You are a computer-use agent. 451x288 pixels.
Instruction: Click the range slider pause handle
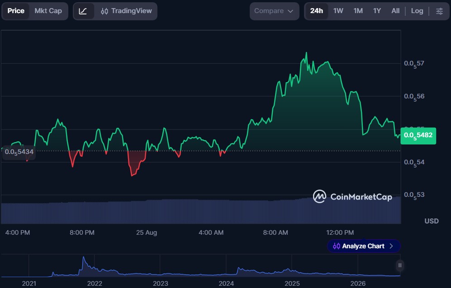(400, 265)
